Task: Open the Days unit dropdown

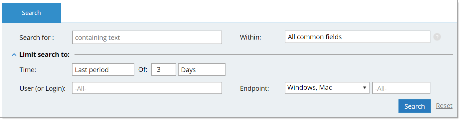Action: tap(202, 70)
